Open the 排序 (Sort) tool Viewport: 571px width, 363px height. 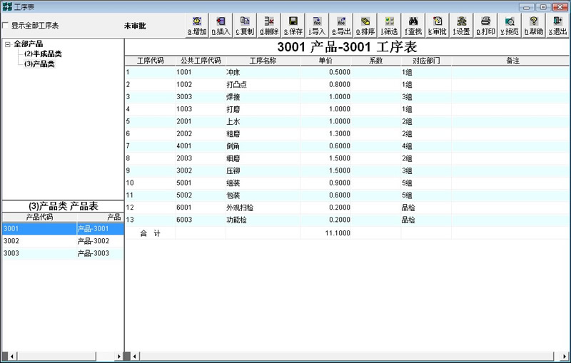pyautogui.click(x=365, y=26)
